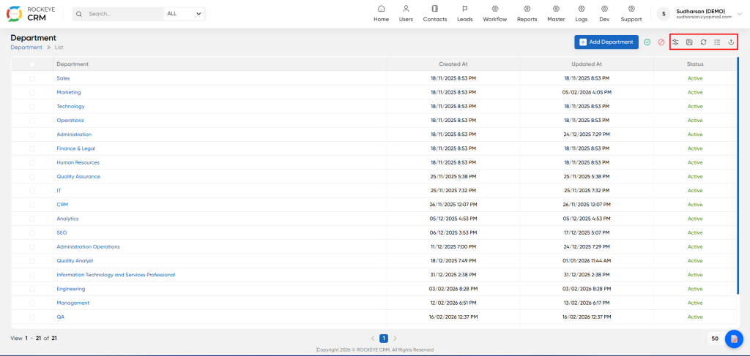
Task: Click Active status in the SEO row
Action: tap(695, 233)
